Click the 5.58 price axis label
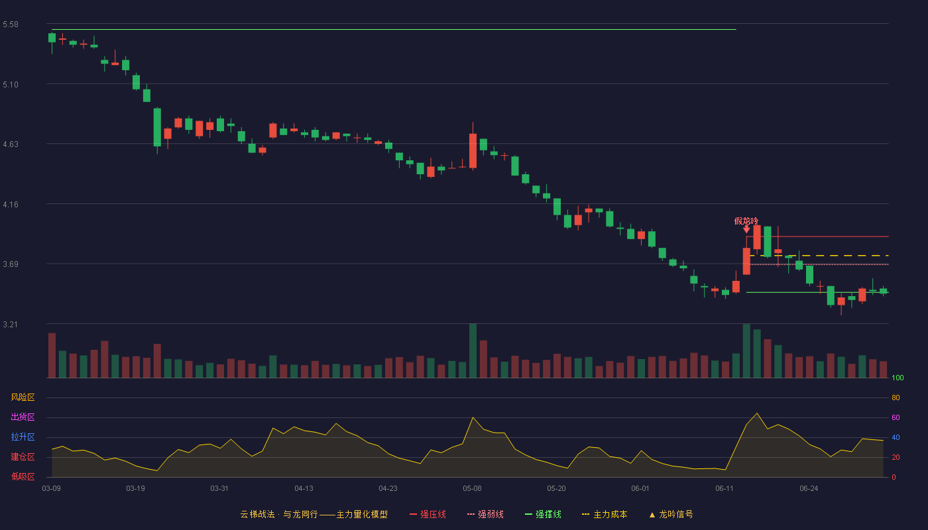Image resolution: width=928 pixels, height=530 pixels. (x=11, y=25)
